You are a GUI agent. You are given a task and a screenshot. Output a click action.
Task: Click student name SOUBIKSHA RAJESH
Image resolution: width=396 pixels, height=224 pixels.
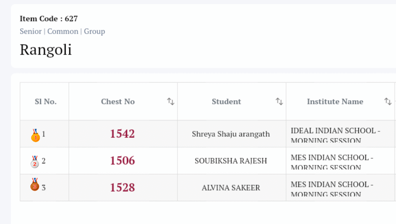(x=231, y=161)
